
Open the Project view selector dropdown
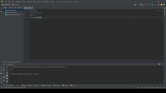click(5, 8)
